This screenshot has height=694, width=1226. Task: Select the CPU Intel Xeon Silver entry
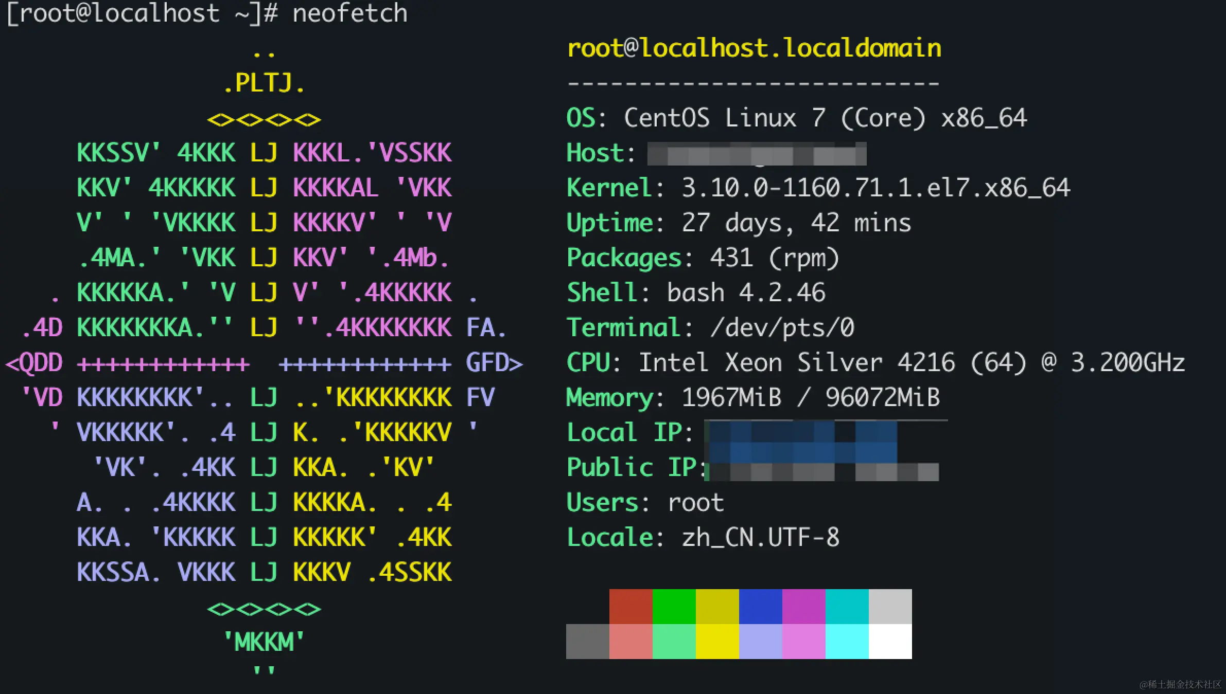(x=875, y=362)
